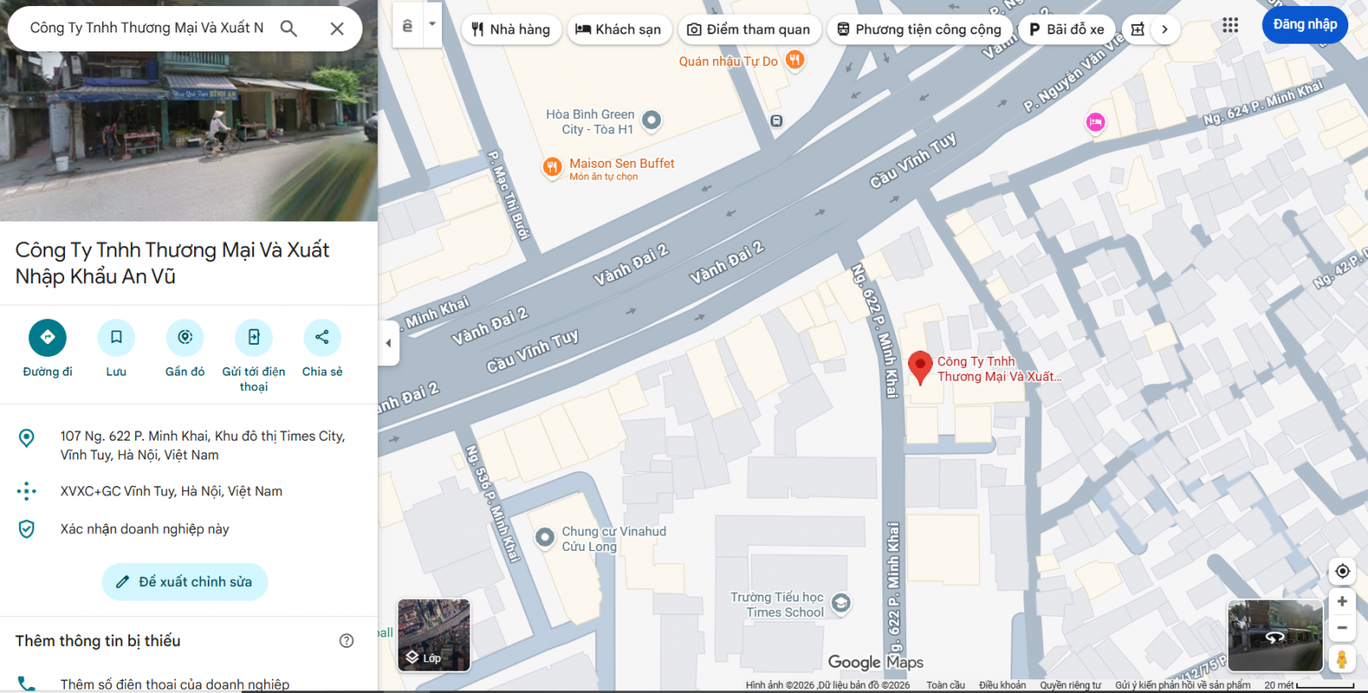
Task: Open the Google apps grid
Action: click(1230, 25)
